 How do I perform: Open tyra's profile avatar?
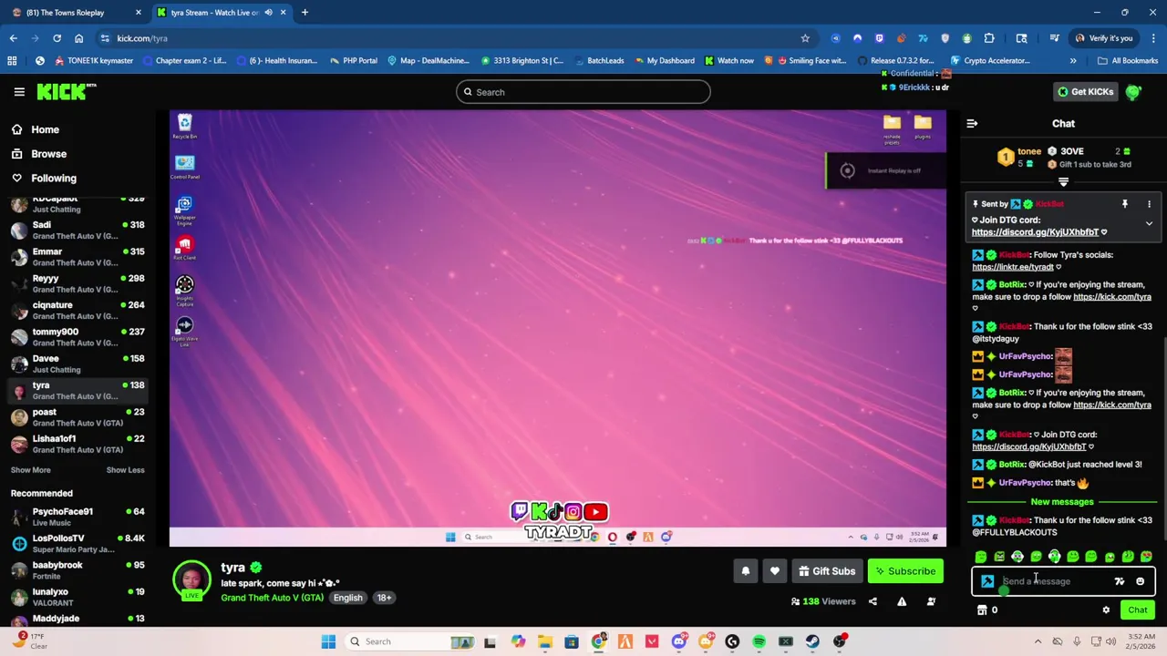click(x=191, y=579)
